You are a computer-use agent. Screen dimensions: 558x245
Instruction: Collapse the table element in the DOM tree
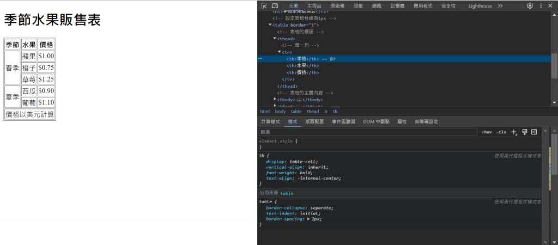coord(270,25)
